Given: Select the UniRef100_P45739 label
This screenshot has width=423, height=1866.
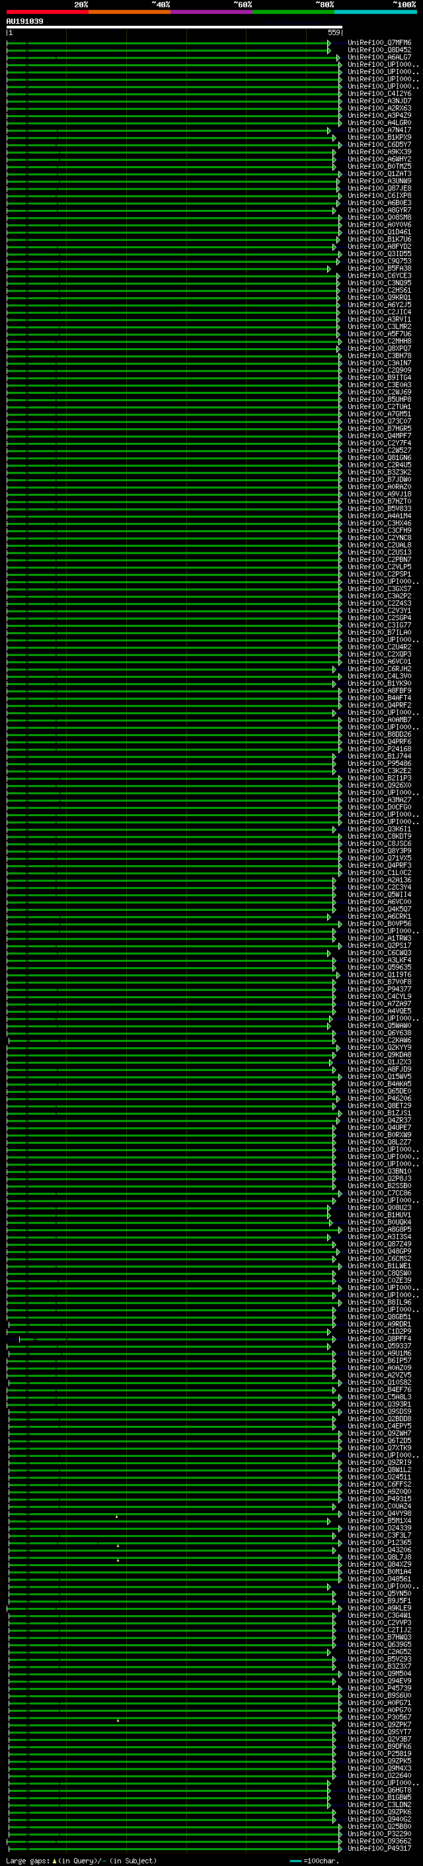Looking at the screenshot, I should click(379, 1688).
